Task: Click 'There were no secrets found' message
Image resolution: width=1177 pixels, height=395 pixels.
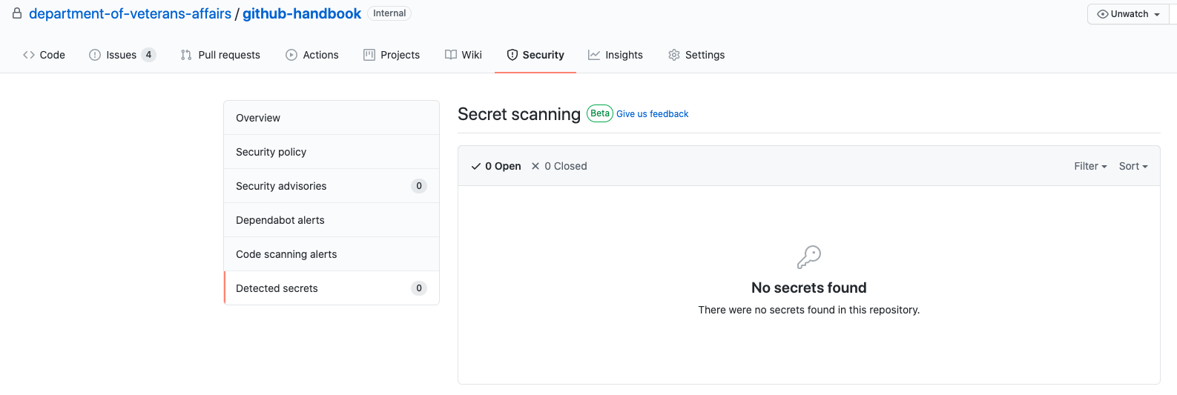Action: [809, 310]
